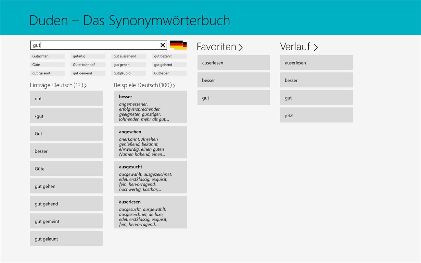Open 'besser' in Verlauf history
The width and height of the screenshot is (421, 263).
316,80
